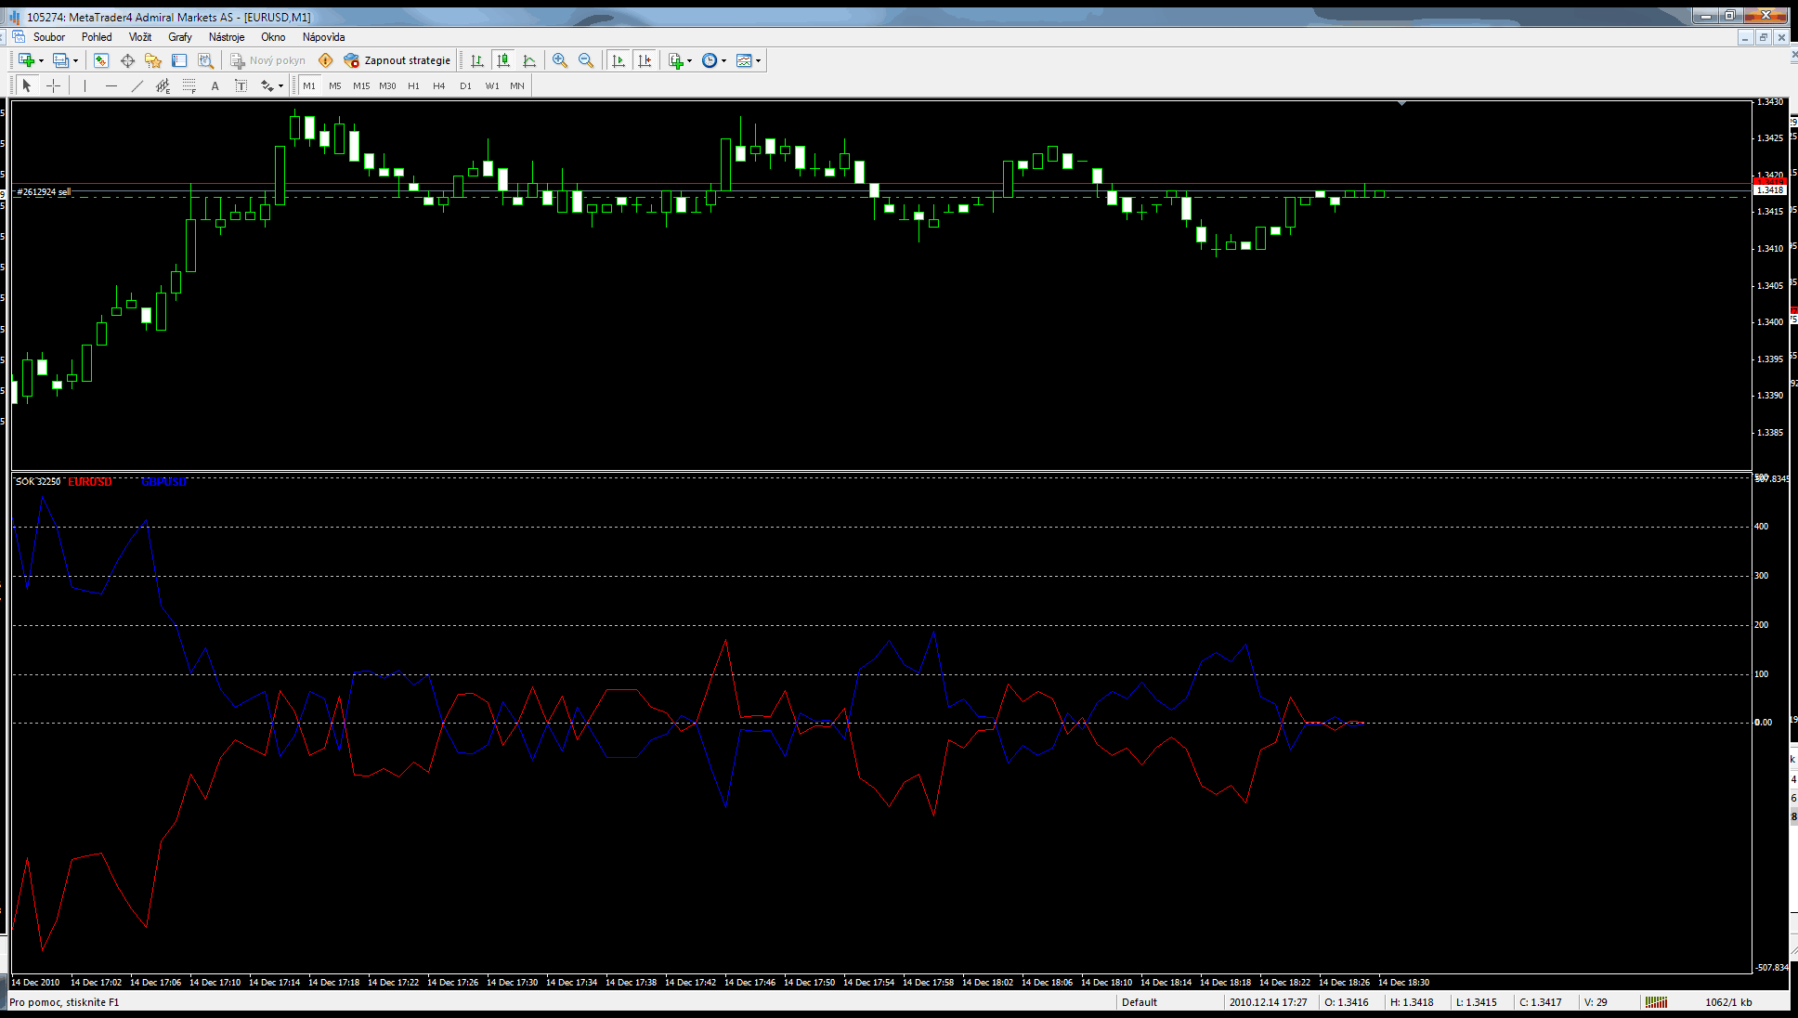Select the W1 timeframe
Image resolution: width=1798 pixels, height=1018 pixels.
click(492, 85)
